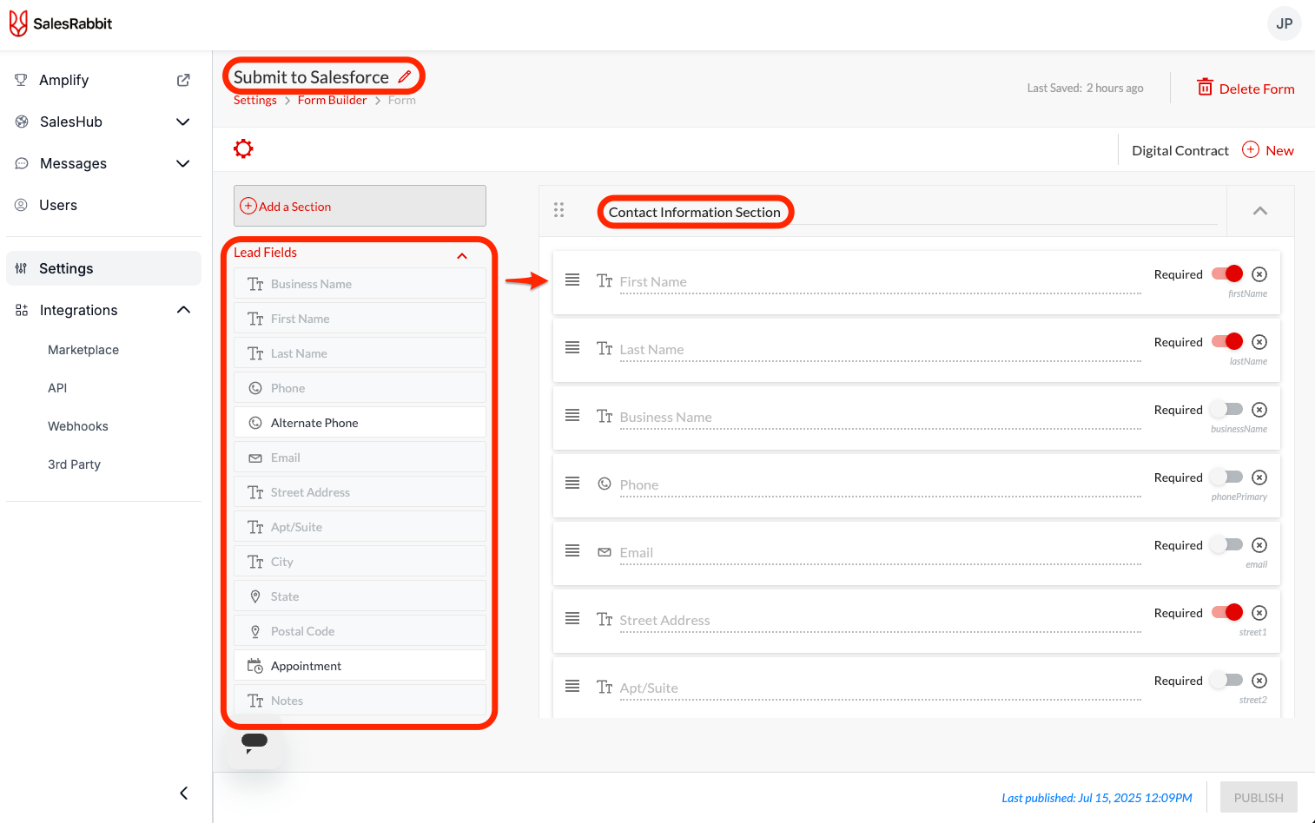This screenshot has height=823, width=1315.
Task: Open Amplify in sidebar
Action: (x=64, y=80)
